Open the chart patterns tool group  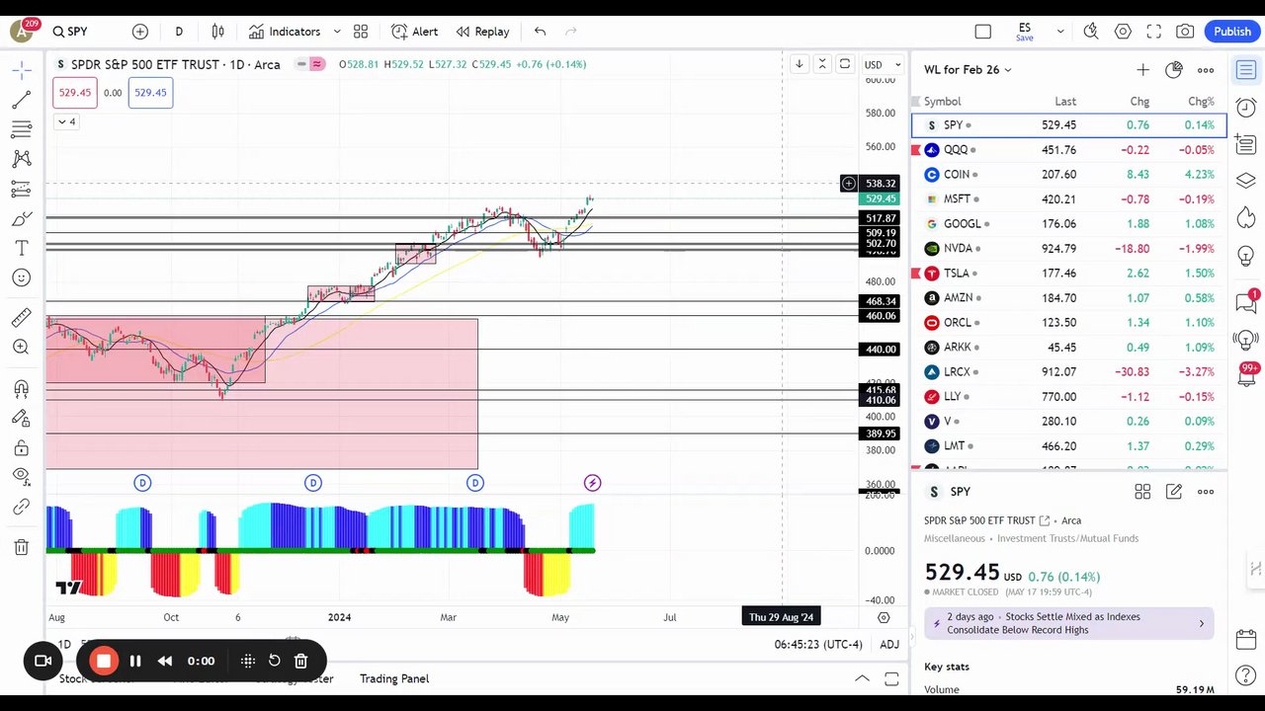[21, 159]
